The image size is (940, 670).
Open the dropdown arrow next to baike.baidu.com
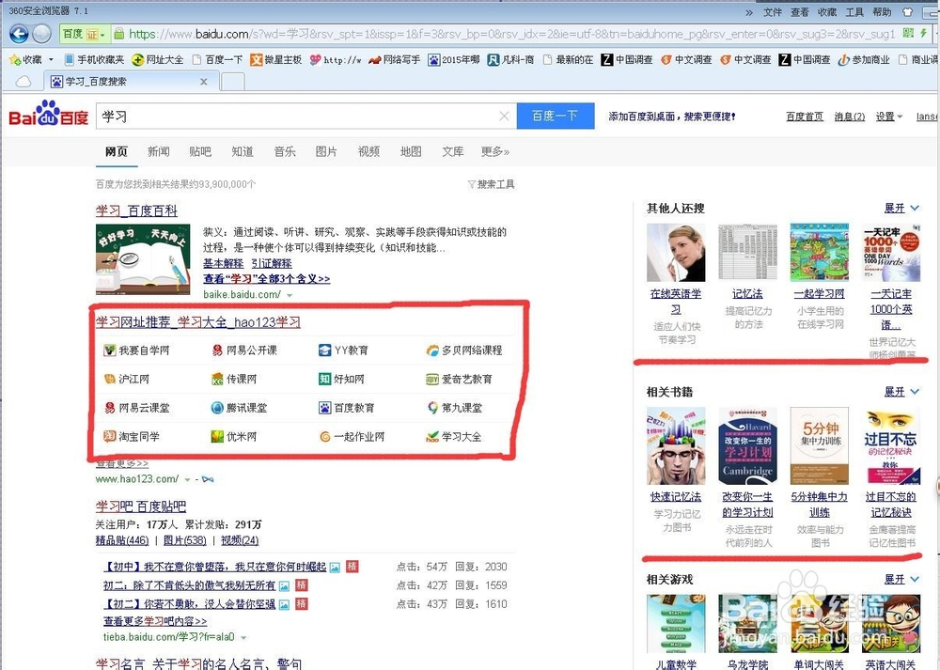pos(290,295)
